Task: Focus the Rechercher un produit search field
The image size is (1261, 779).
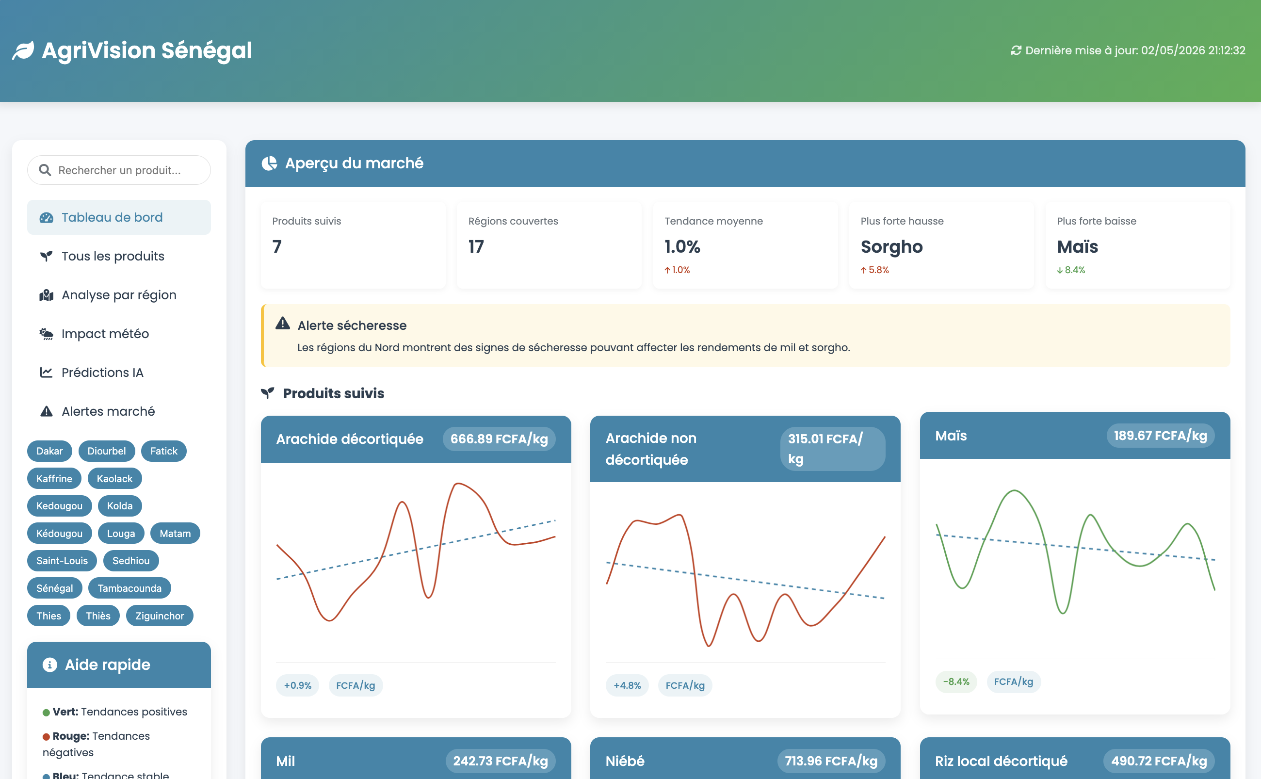Action: tap(119, 170)
